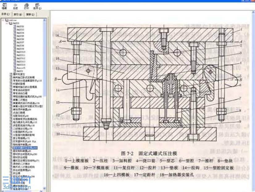Collapse the NACC0 folder node

pos(7,23)
